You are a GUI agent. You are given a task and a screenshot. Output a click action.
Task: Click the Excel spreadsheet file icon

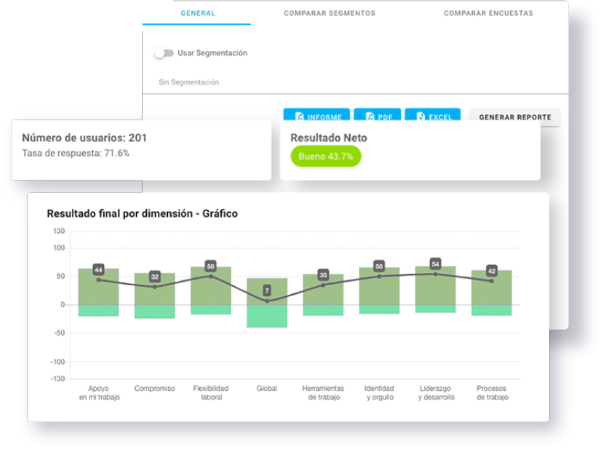tap(421, 116)
